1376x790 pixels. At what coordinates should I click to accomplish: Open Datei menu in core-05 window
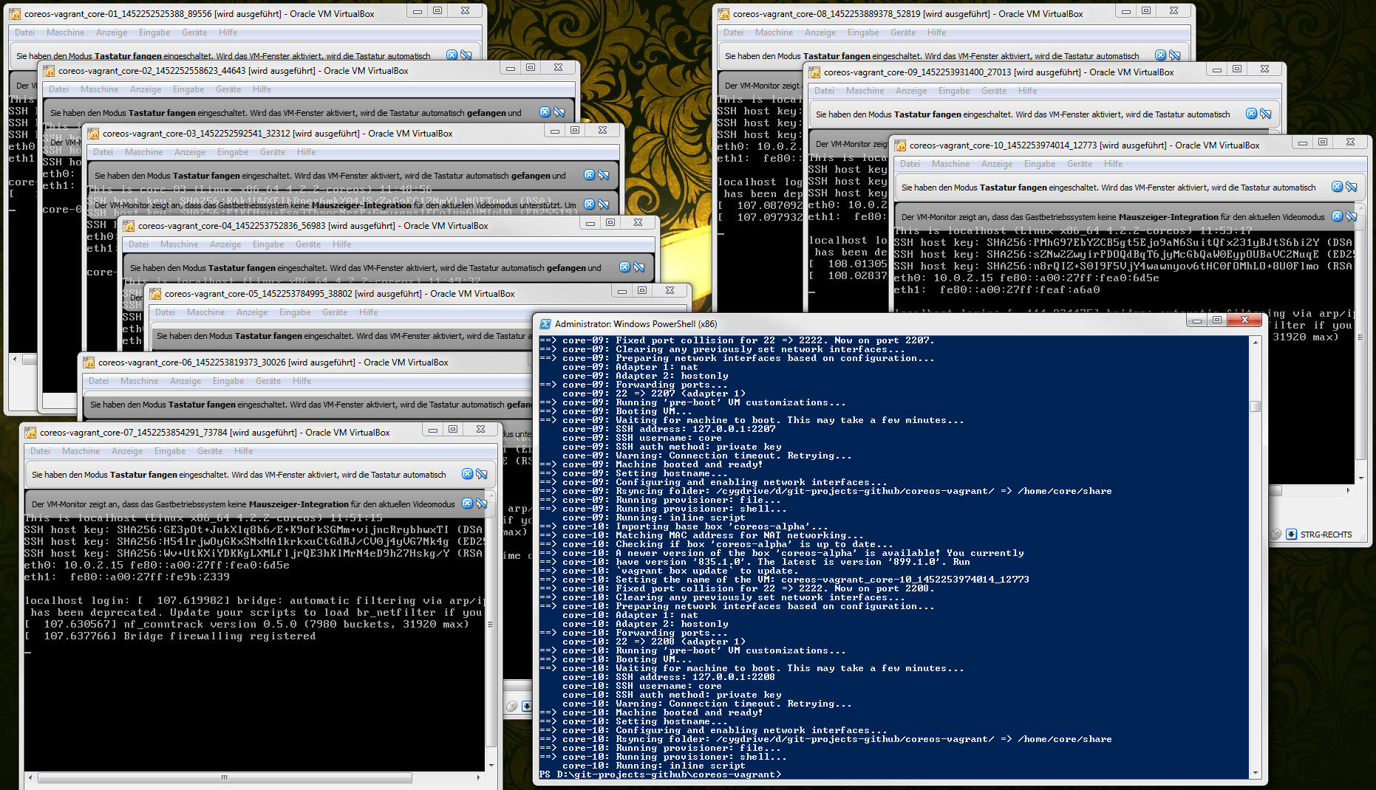pyautogui.click(x=165, y=312)
